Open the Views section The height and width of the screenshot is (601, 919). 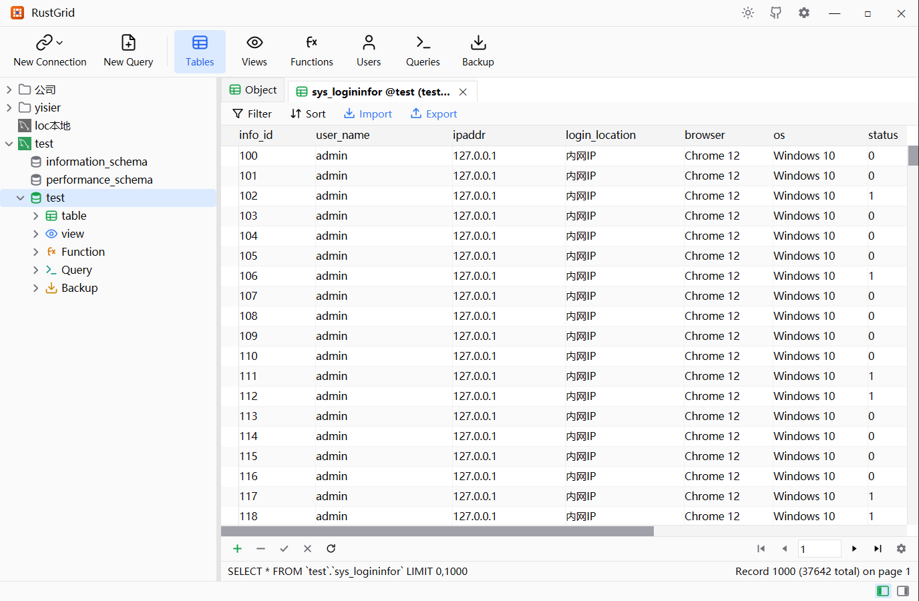[x=254, y=51]
